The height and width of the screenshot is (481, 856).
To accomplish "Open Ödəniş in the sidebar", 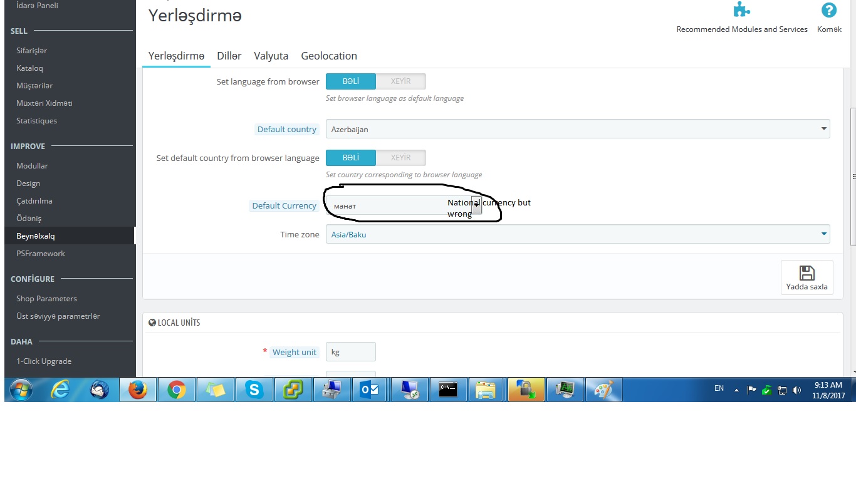I will 29,219.
